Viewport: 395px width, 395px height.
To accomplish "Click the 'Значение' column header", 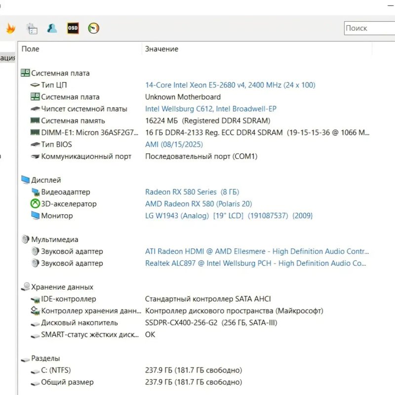I will [257, 49].
